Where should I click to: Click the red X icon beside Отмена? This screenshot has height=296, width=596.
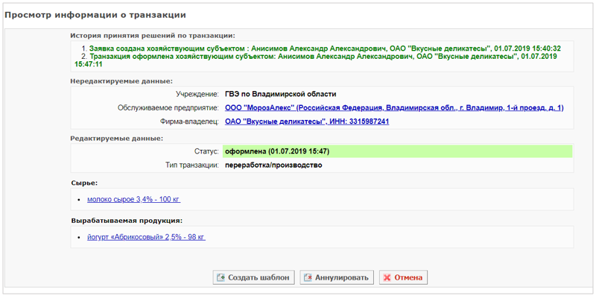387,277
